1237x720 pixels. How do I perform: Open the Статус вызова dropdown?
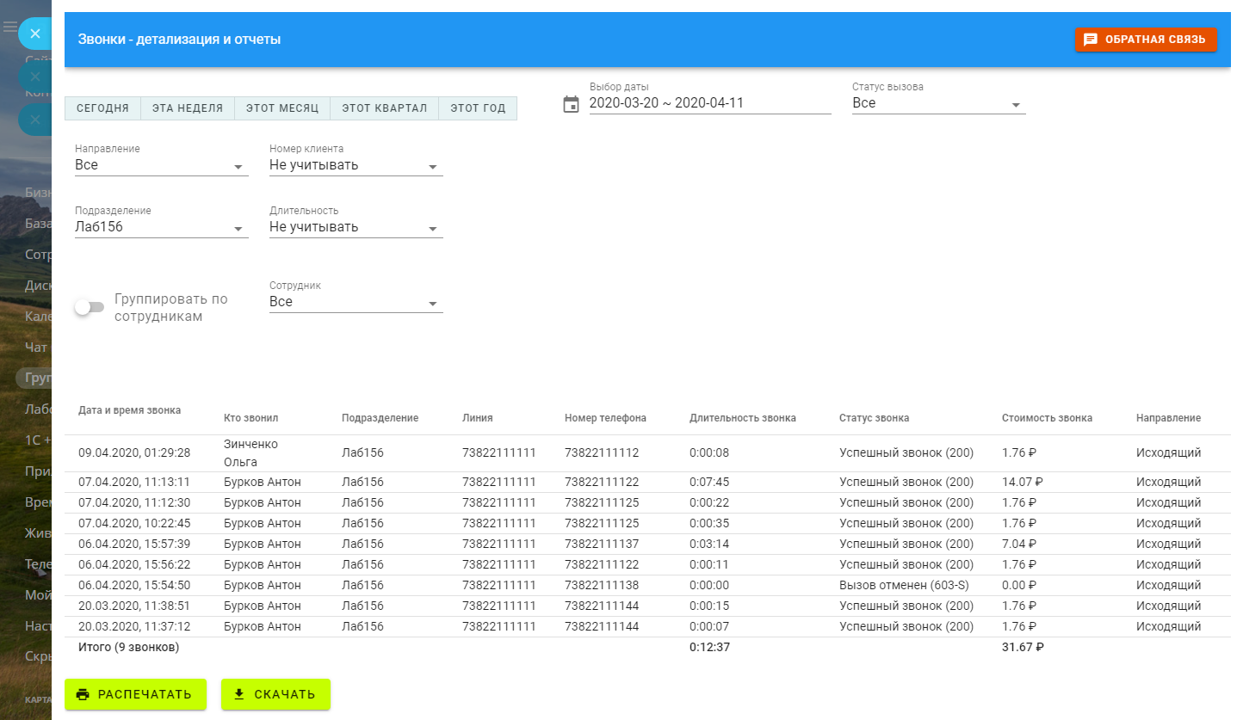click(x=938, y=103)
